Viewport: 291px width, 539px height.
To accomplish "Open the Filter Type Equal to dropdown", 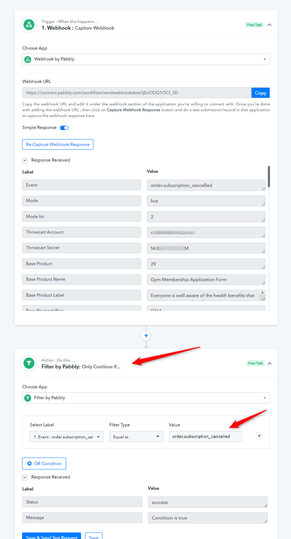I will tap(136, 436).
